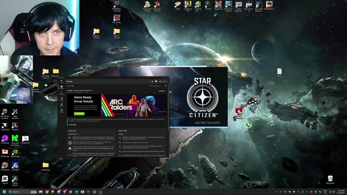This screenshot has height=195, width=347.
Task: Open the Home section in NVIDIA app sidebar
Action: (x=62, y=81)
